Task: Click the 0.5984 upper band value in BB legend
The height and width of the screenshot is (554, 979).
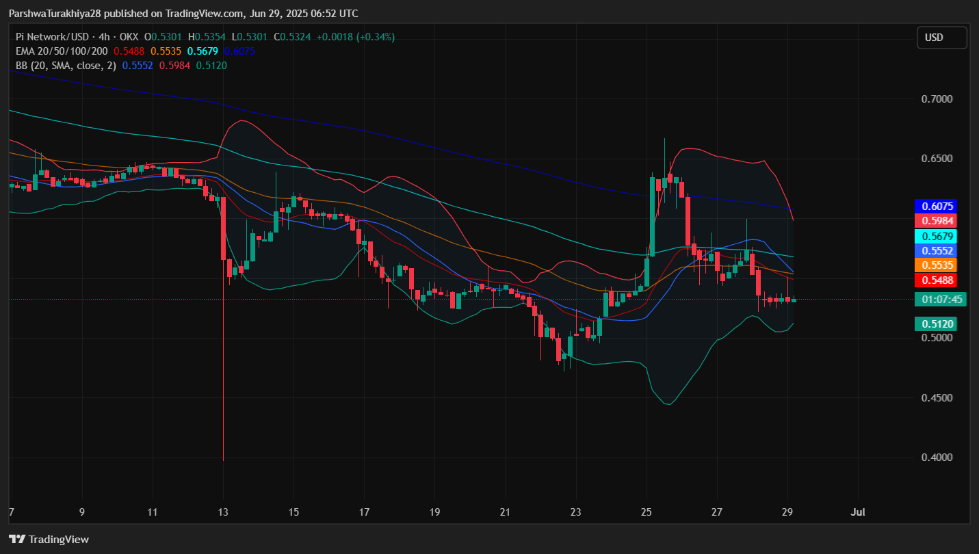Action: tap(174, 66)
